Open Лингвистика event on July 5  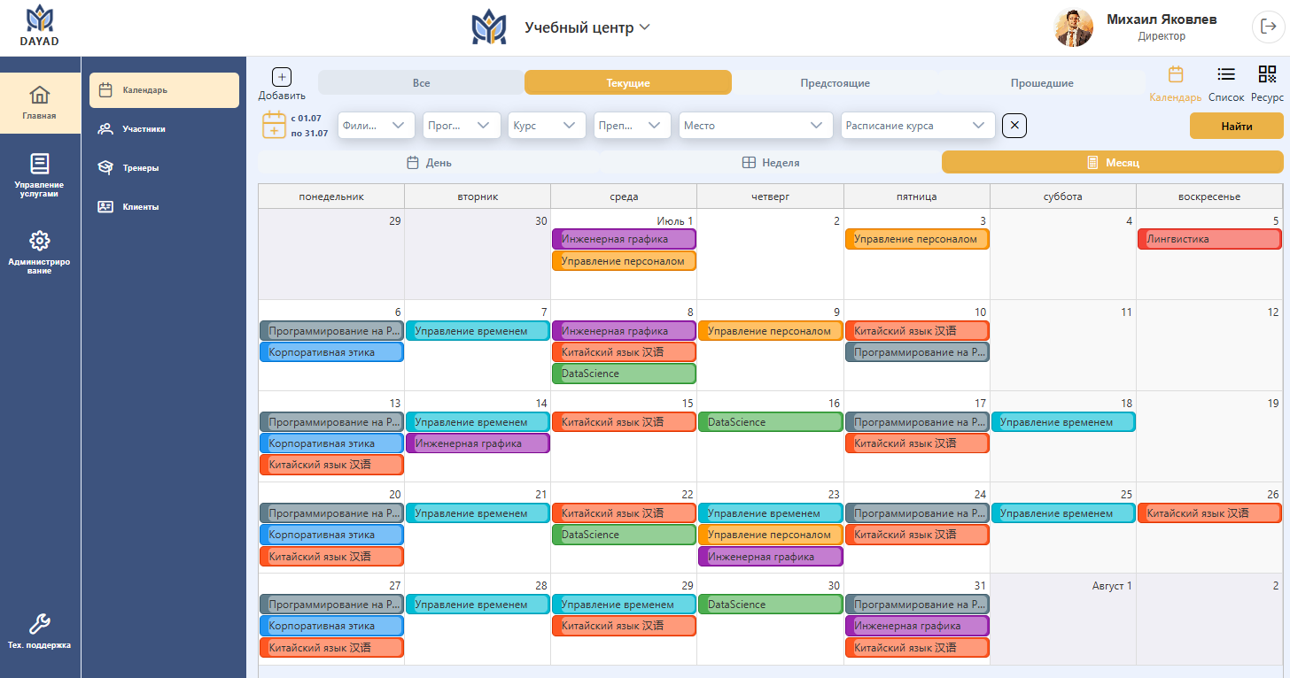click(x=1209, y=239)
